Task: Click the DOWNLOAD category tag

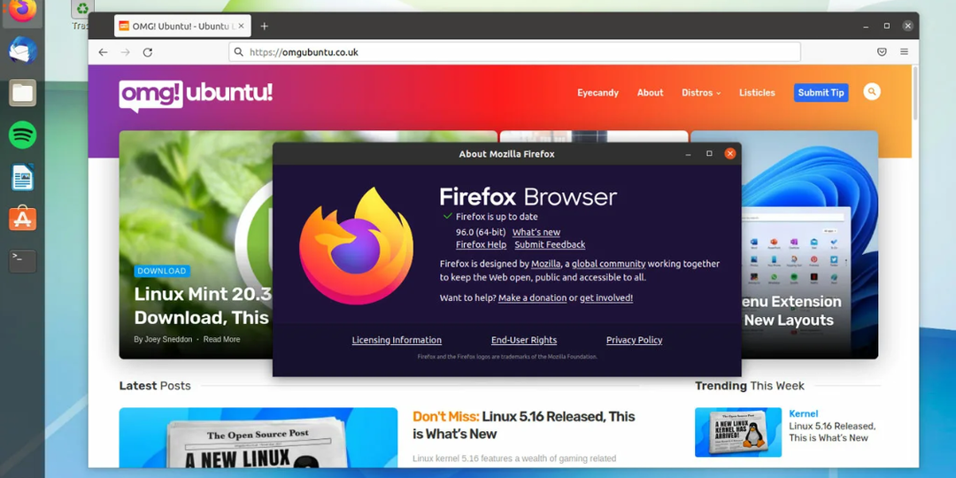Action: (x=162, y=272)
